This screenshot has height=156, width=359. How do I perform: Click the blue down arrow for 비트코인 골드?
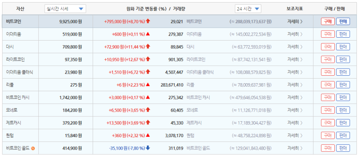coord(148,148)
